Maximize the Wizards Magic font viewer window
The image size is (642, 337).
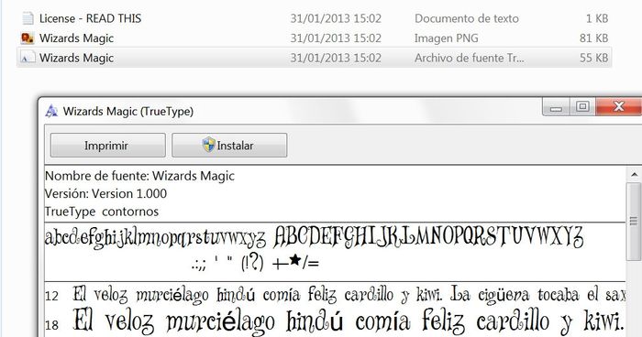pos(582,107)
